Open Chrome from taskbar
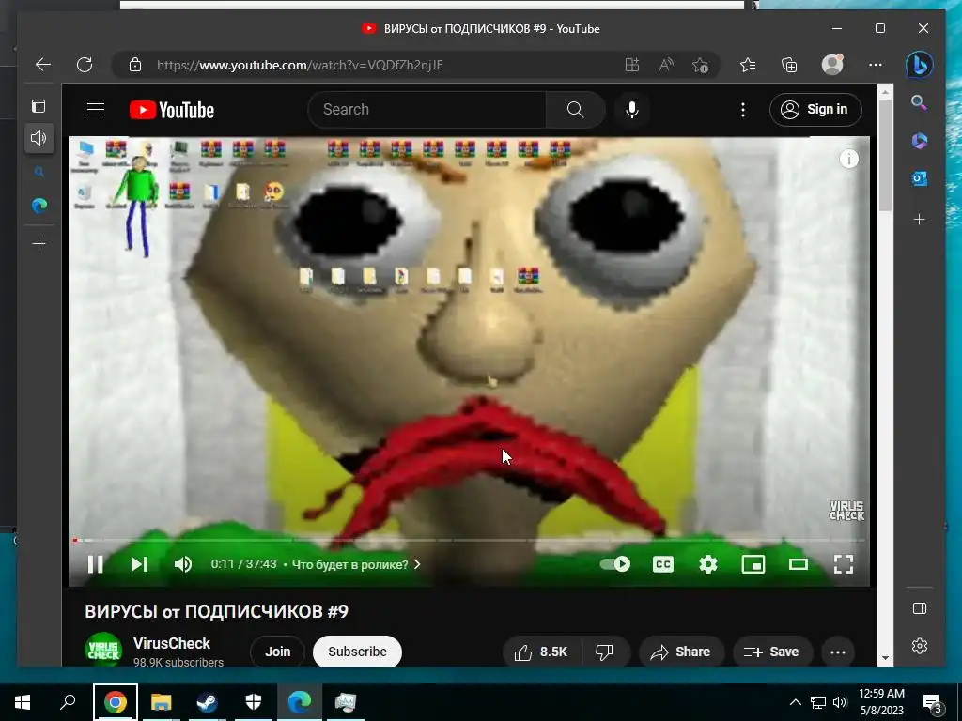Screen dimensions: 962x721 [x=115, y=702]
